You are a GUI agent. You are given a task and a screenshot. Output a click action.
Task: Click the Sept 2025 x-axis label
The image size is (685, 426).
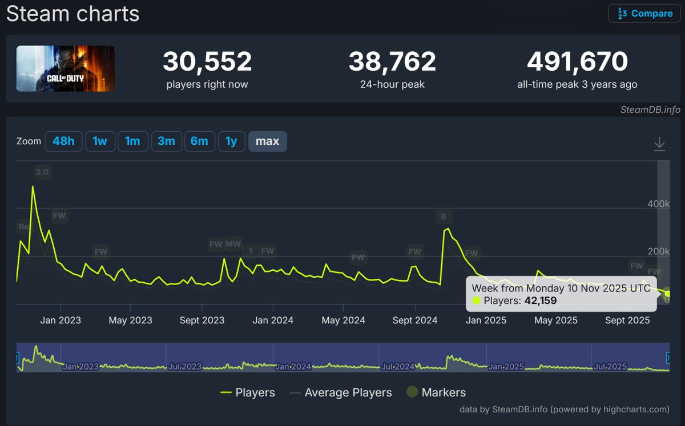pos(627,320)
